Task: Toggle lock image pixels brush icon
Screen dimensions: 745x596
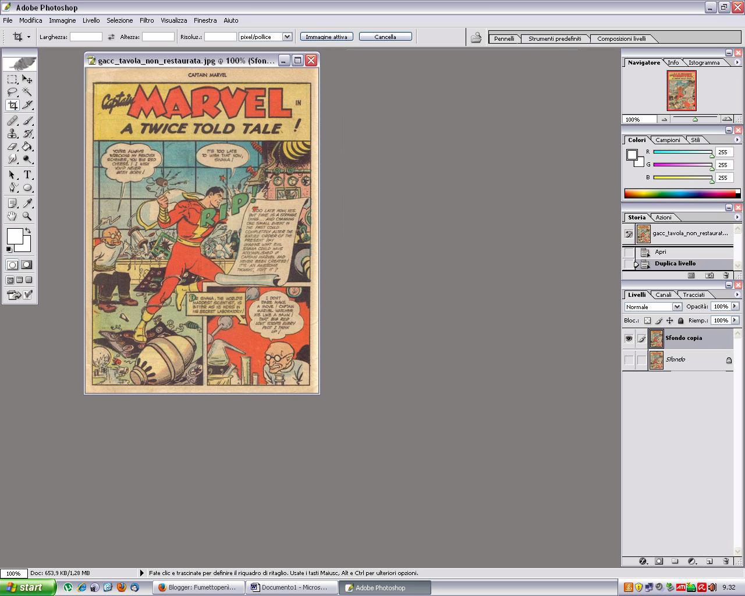Action: tap(658, 321)
